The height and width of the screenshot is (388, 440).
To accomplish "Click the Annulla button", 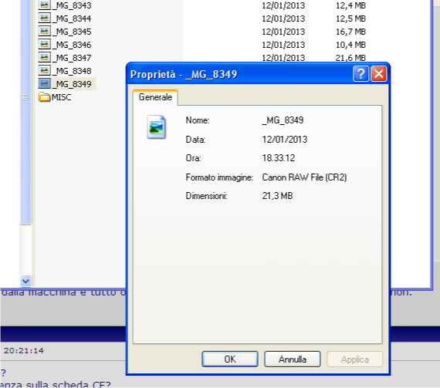I will coord(293,359).
